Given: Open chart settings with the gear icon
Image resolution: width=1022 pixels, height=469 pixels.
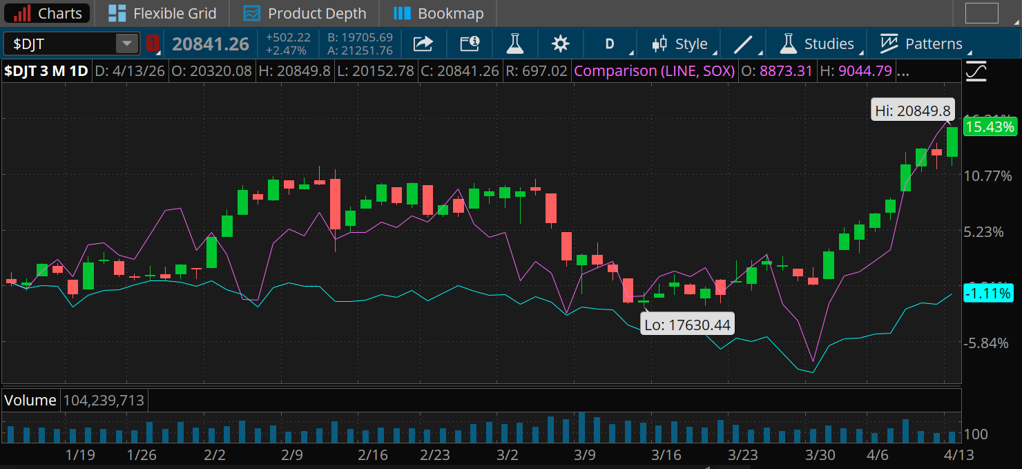Looking at the screenshot, I should tap(560, 44).
